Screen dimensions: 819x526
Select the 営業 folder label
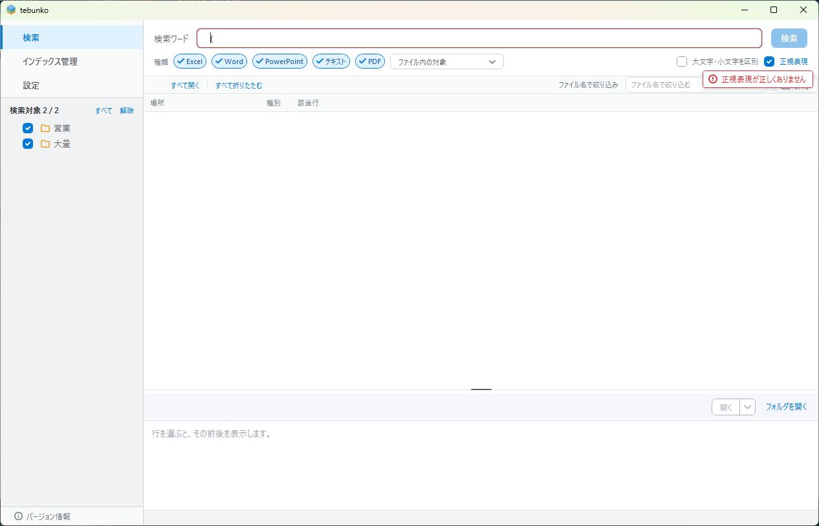point(62,128)
